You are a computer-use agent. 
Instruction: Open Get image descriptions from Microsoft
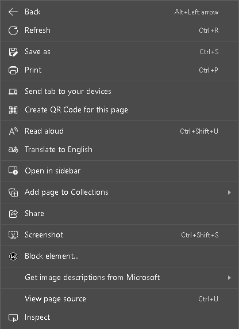pos(119,278)
